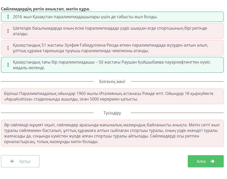Click the divider line left of Білгенің жөн!
The image size is (227, 179).
[x=47, y=82]
